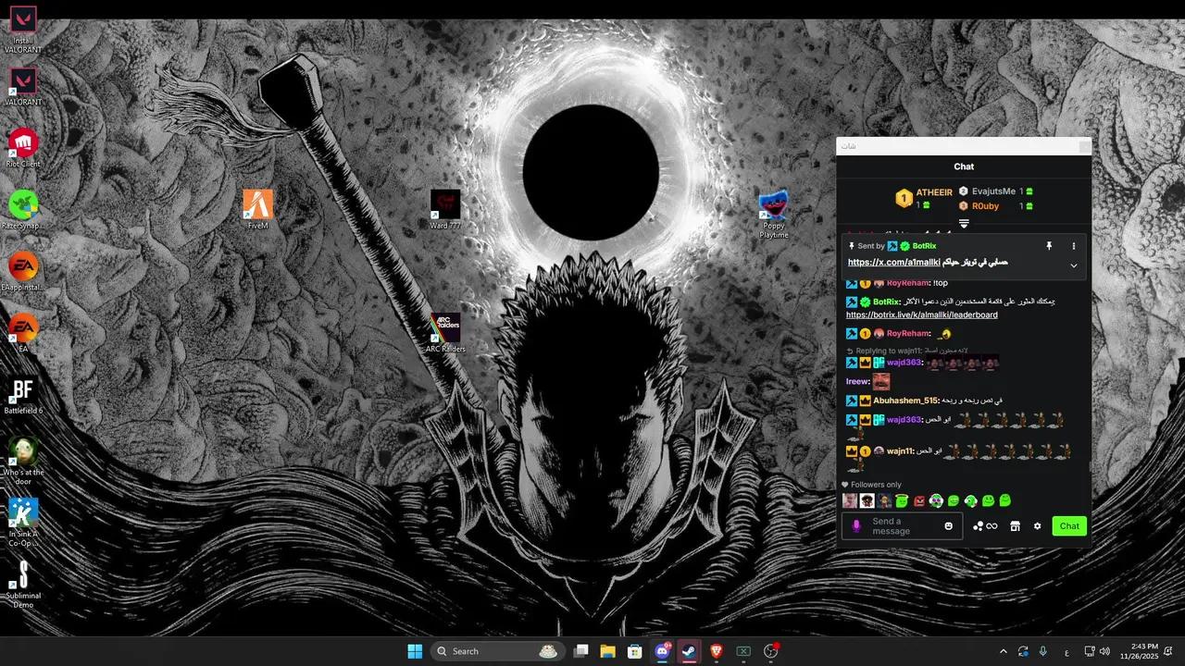Open pinned message three-dot menu
The image size is (1185, 666).
[x=1074, y=246]
